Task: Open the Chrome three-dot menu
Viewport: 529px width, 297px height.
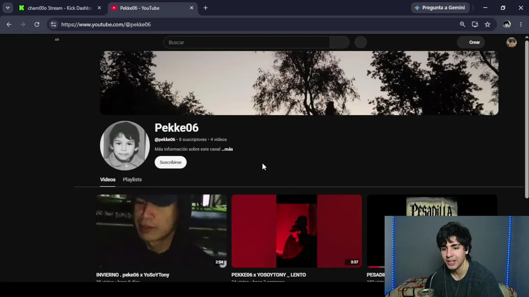Action: pyautogui.click(x=521, y=24)
